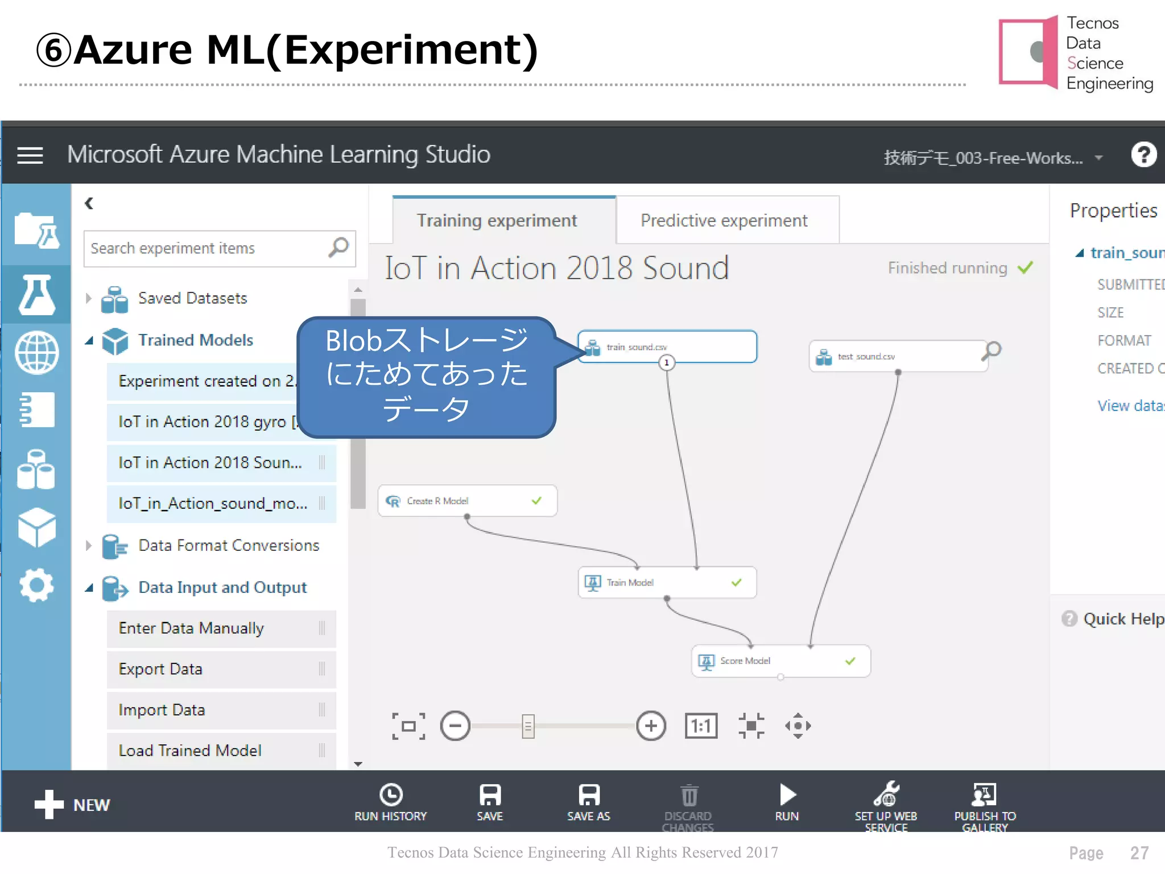Open Web Services globe icon
Viewport: 1165px width, 874px height.
[36, 353]
